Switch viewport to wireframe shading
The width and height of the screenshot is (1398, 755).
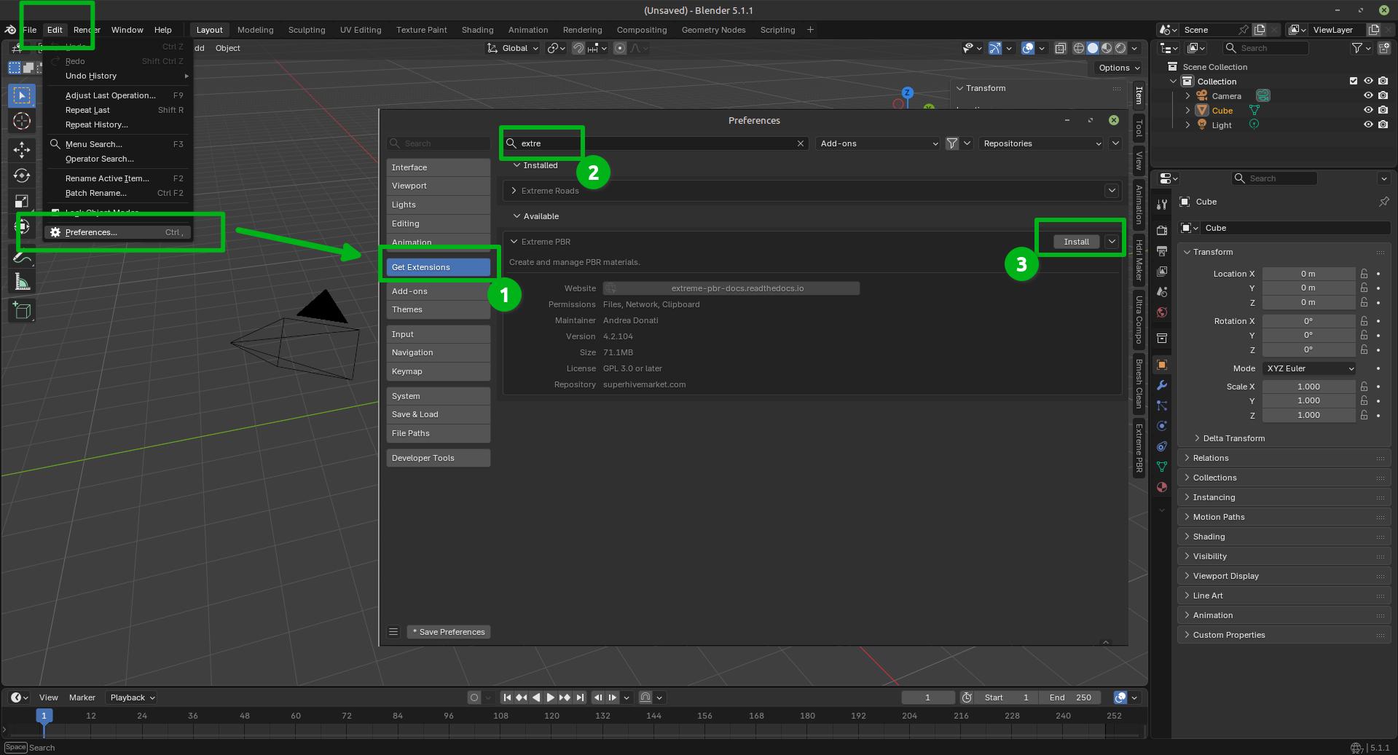(x=1079, y=48)
